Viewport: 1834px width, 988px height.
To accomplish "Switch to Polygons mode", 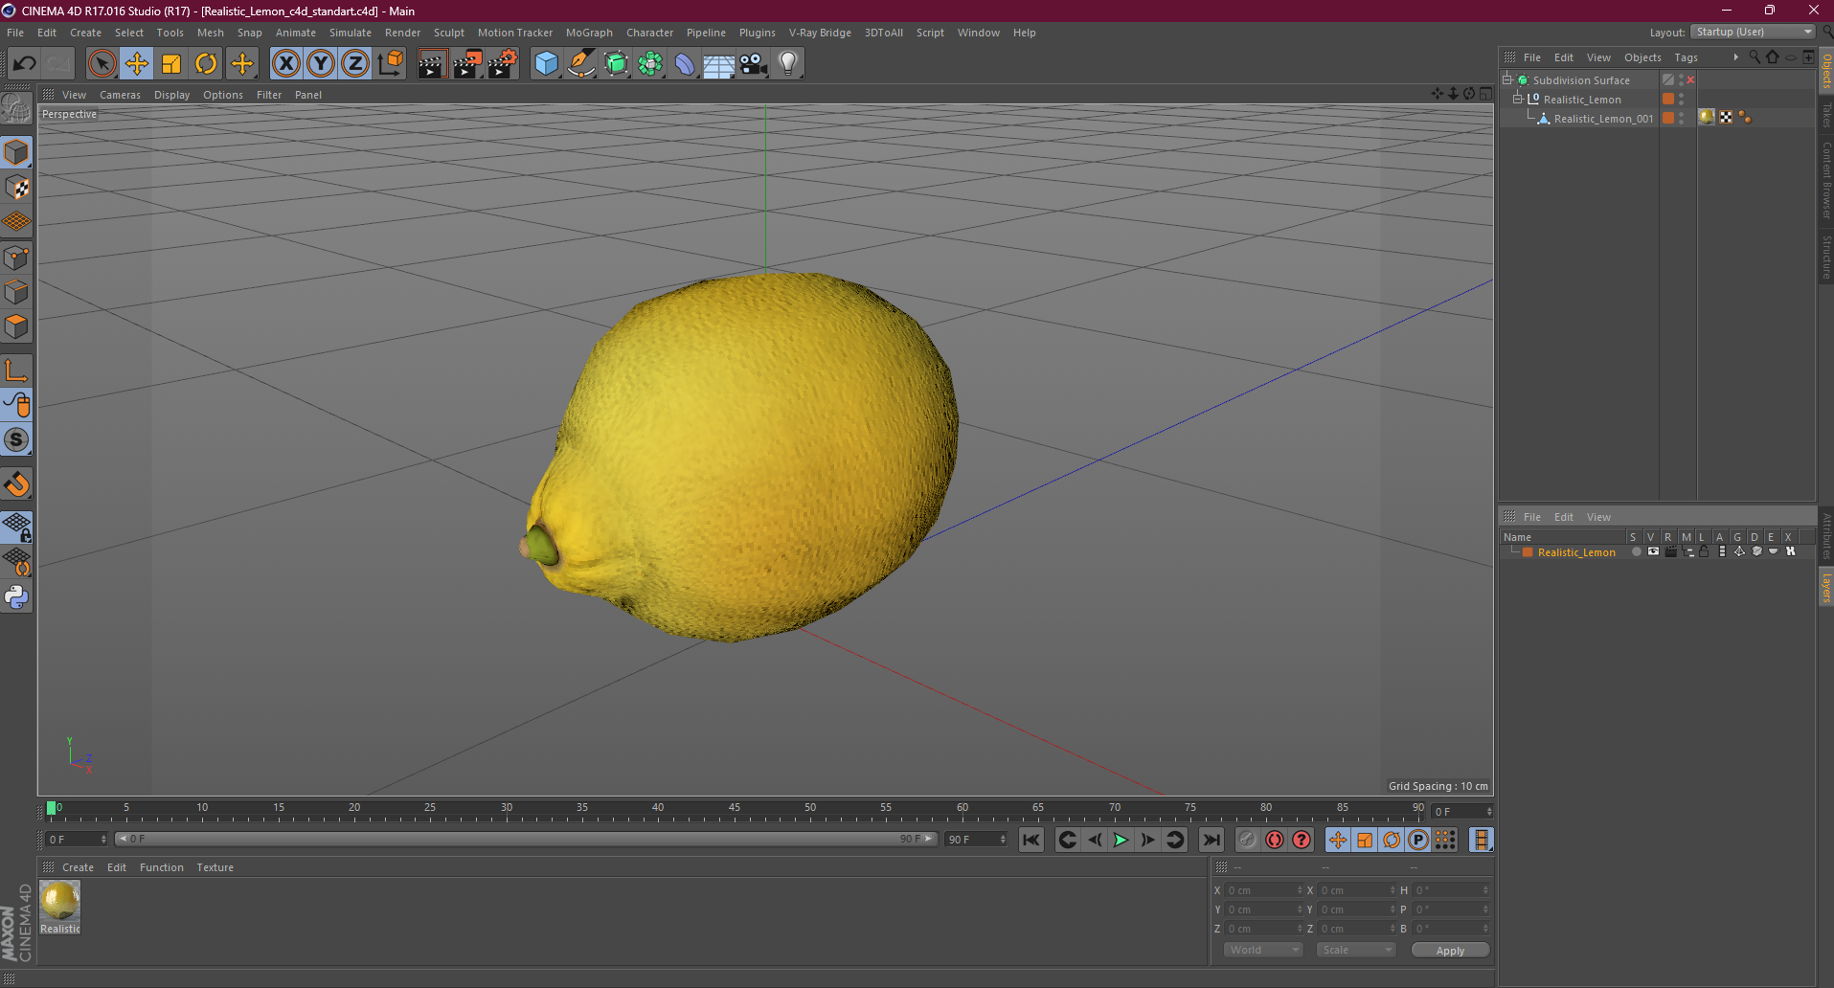I will (x=16, y=326).
